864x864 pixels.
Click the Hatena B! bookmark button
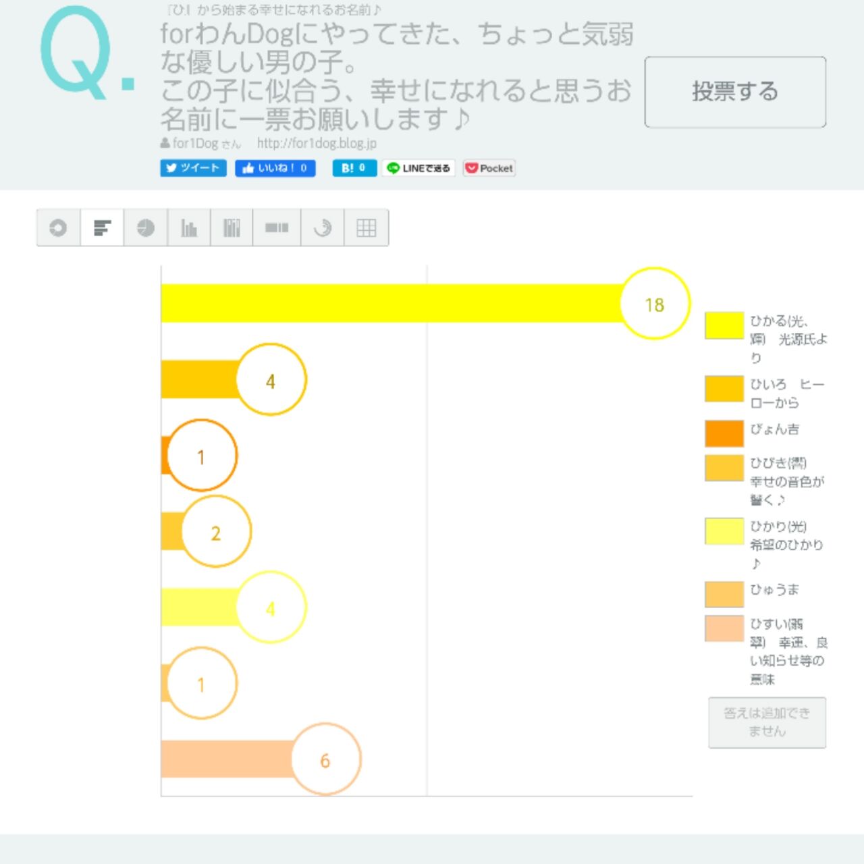354,168
